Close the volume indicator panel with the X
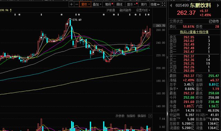This screenshot has width=221, height=131. point(150,116)
